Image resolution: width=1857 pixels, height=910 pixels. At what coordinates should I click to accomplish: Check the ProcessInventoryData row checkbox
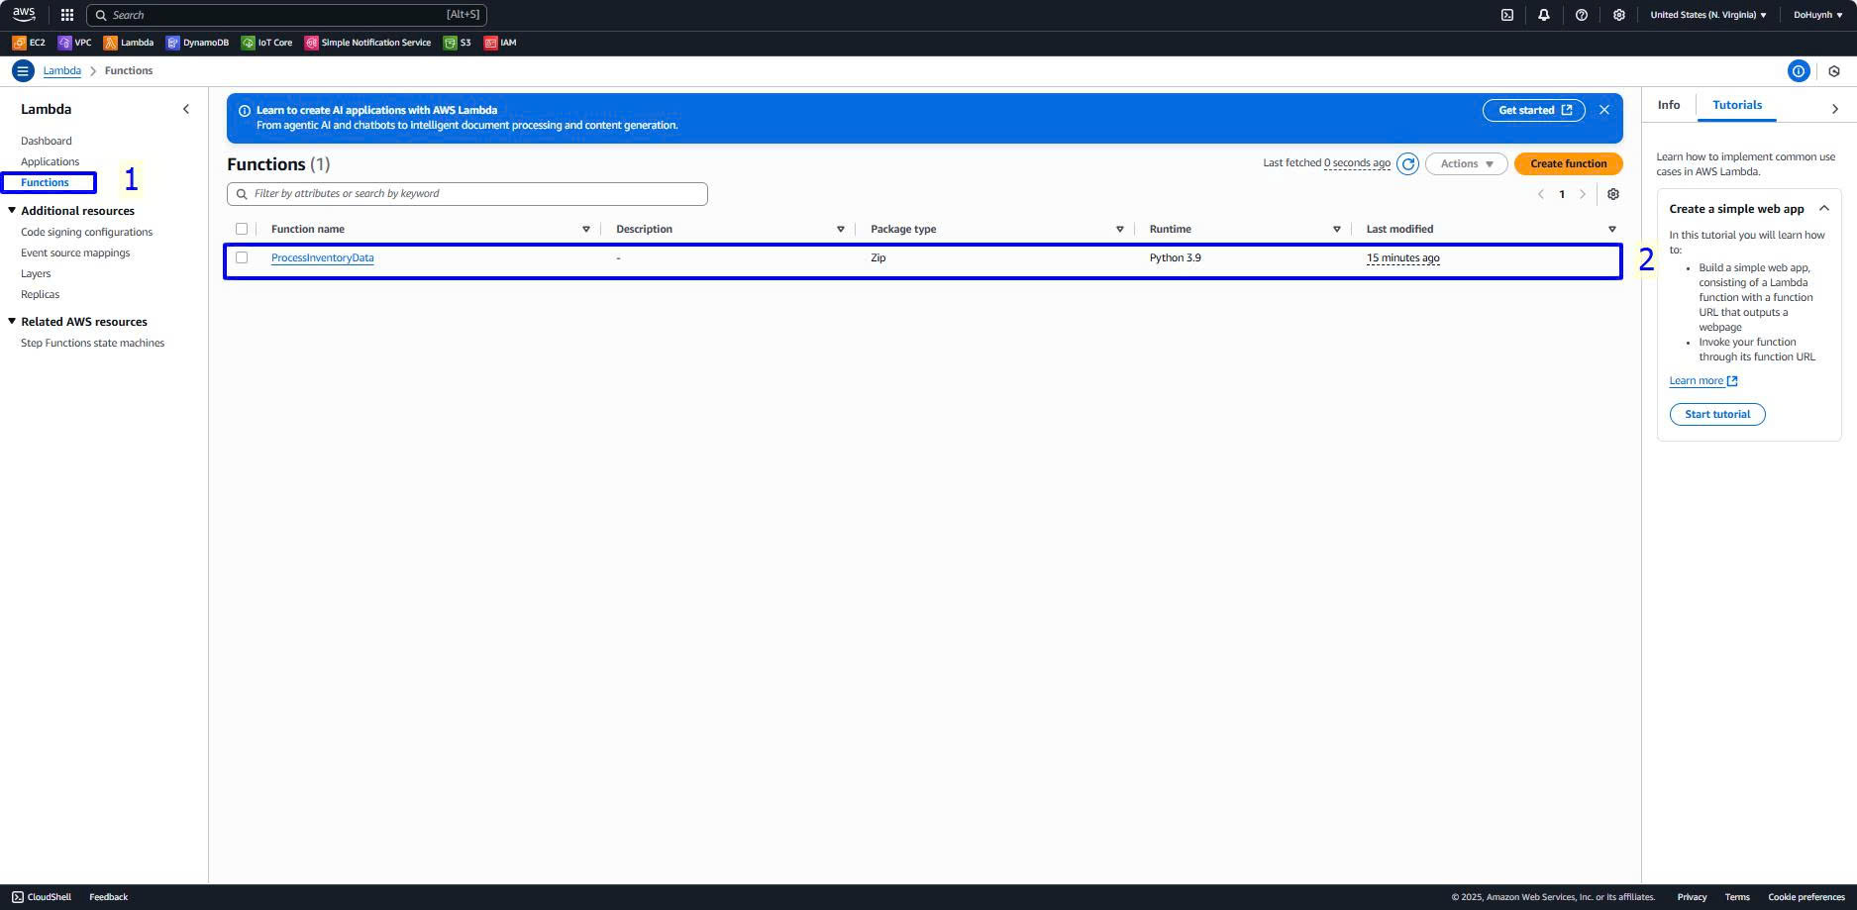[242, 257]
